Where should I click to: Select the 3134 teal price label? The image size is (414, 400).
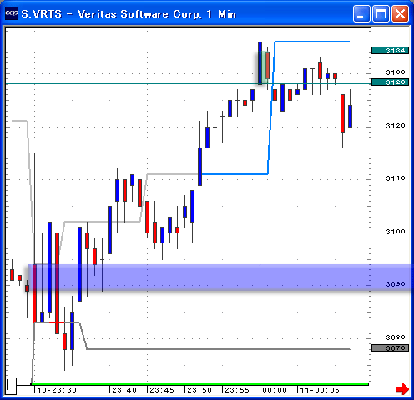tap(390, 51)
